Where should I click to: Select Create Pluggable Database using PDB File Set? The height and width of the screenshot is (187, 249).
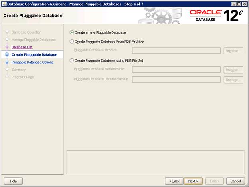coord(72,60)
